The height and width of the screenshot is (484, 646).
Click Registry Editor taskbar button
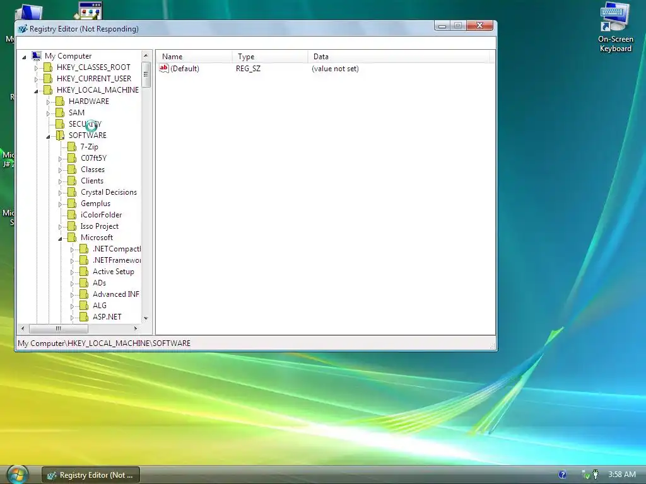pyautogui.click(x=91, y=475)
